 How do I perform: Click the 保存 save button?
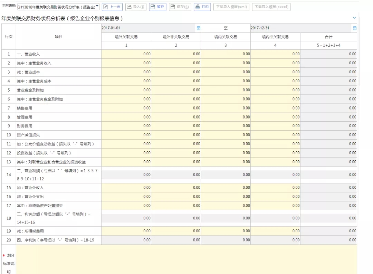[180, 7]
